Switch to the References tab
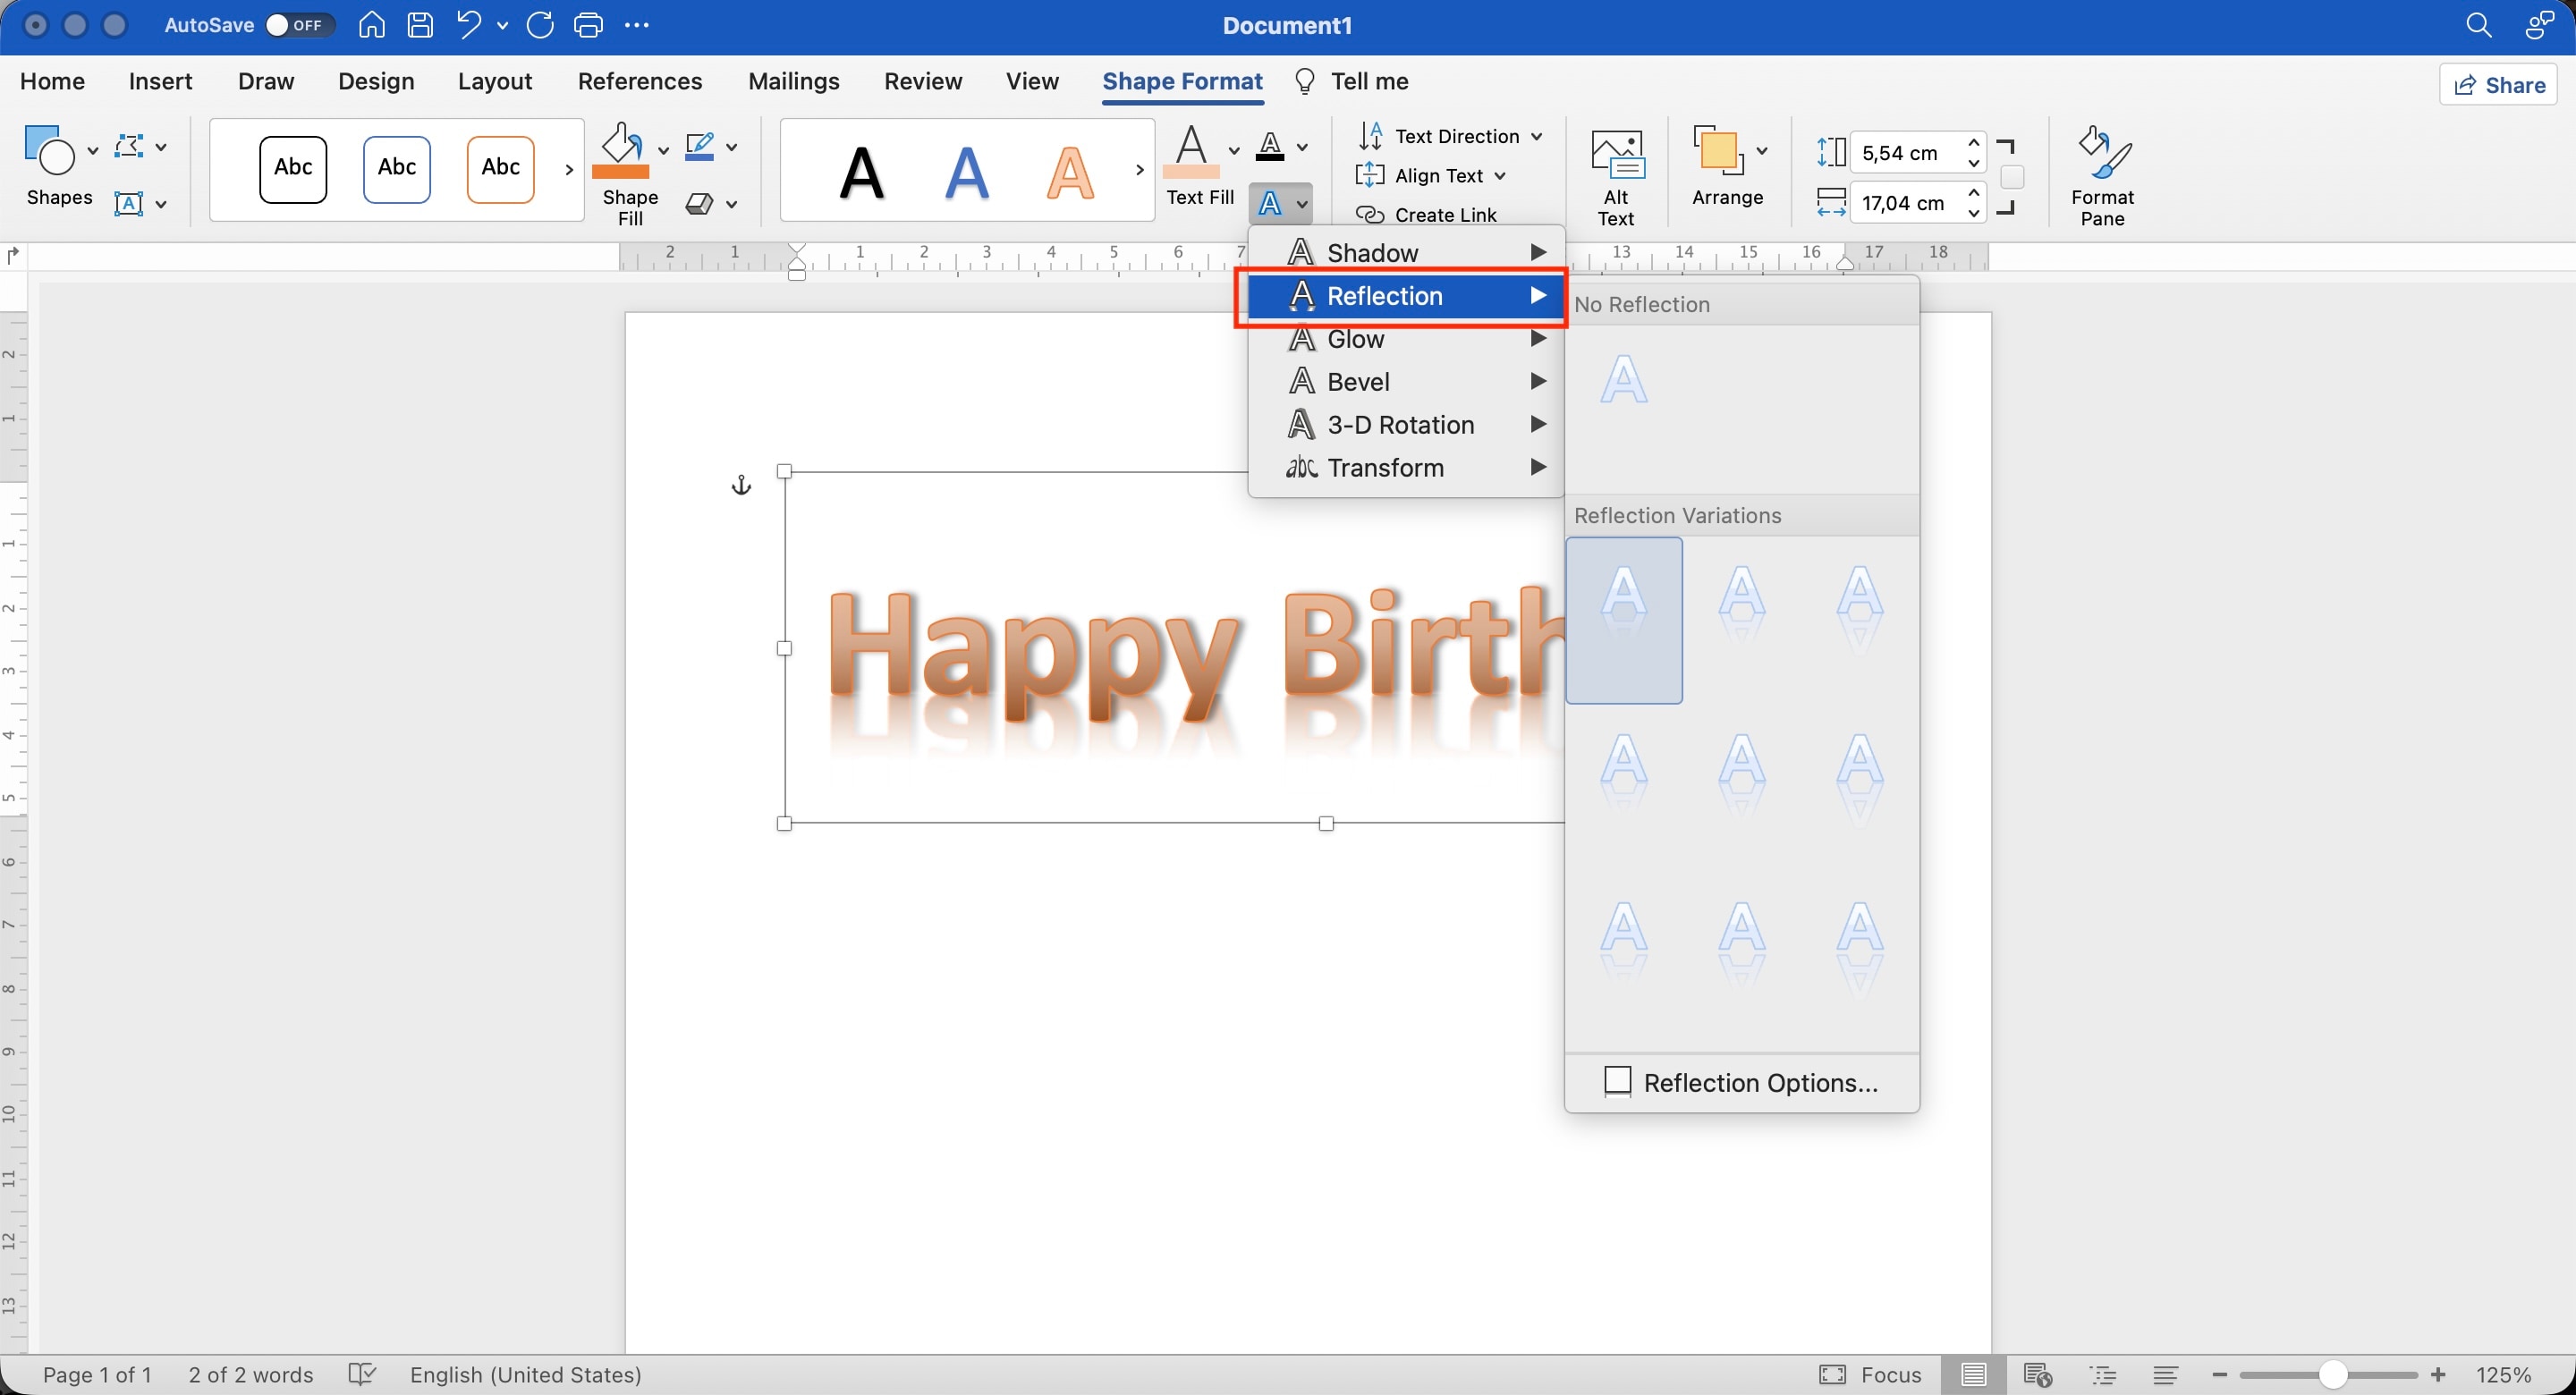The width and height of the screenshot is (2576, 1395). pos(640,81)
